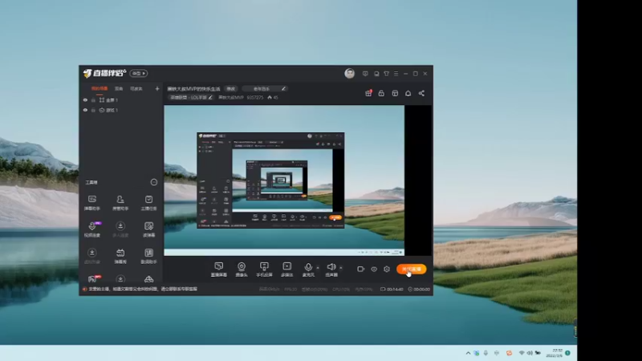
Task: Edit the pill field right of 修改
Action: point(264,88)
